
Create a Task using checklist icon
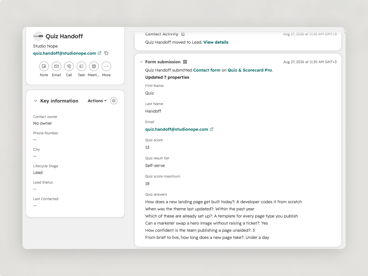coord(81,66)
